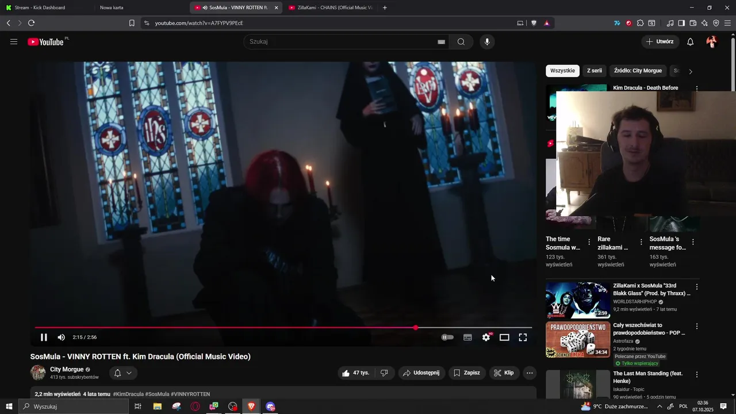
Task: Like the video (47 tys.)
Action: click(x=356, y=373)
